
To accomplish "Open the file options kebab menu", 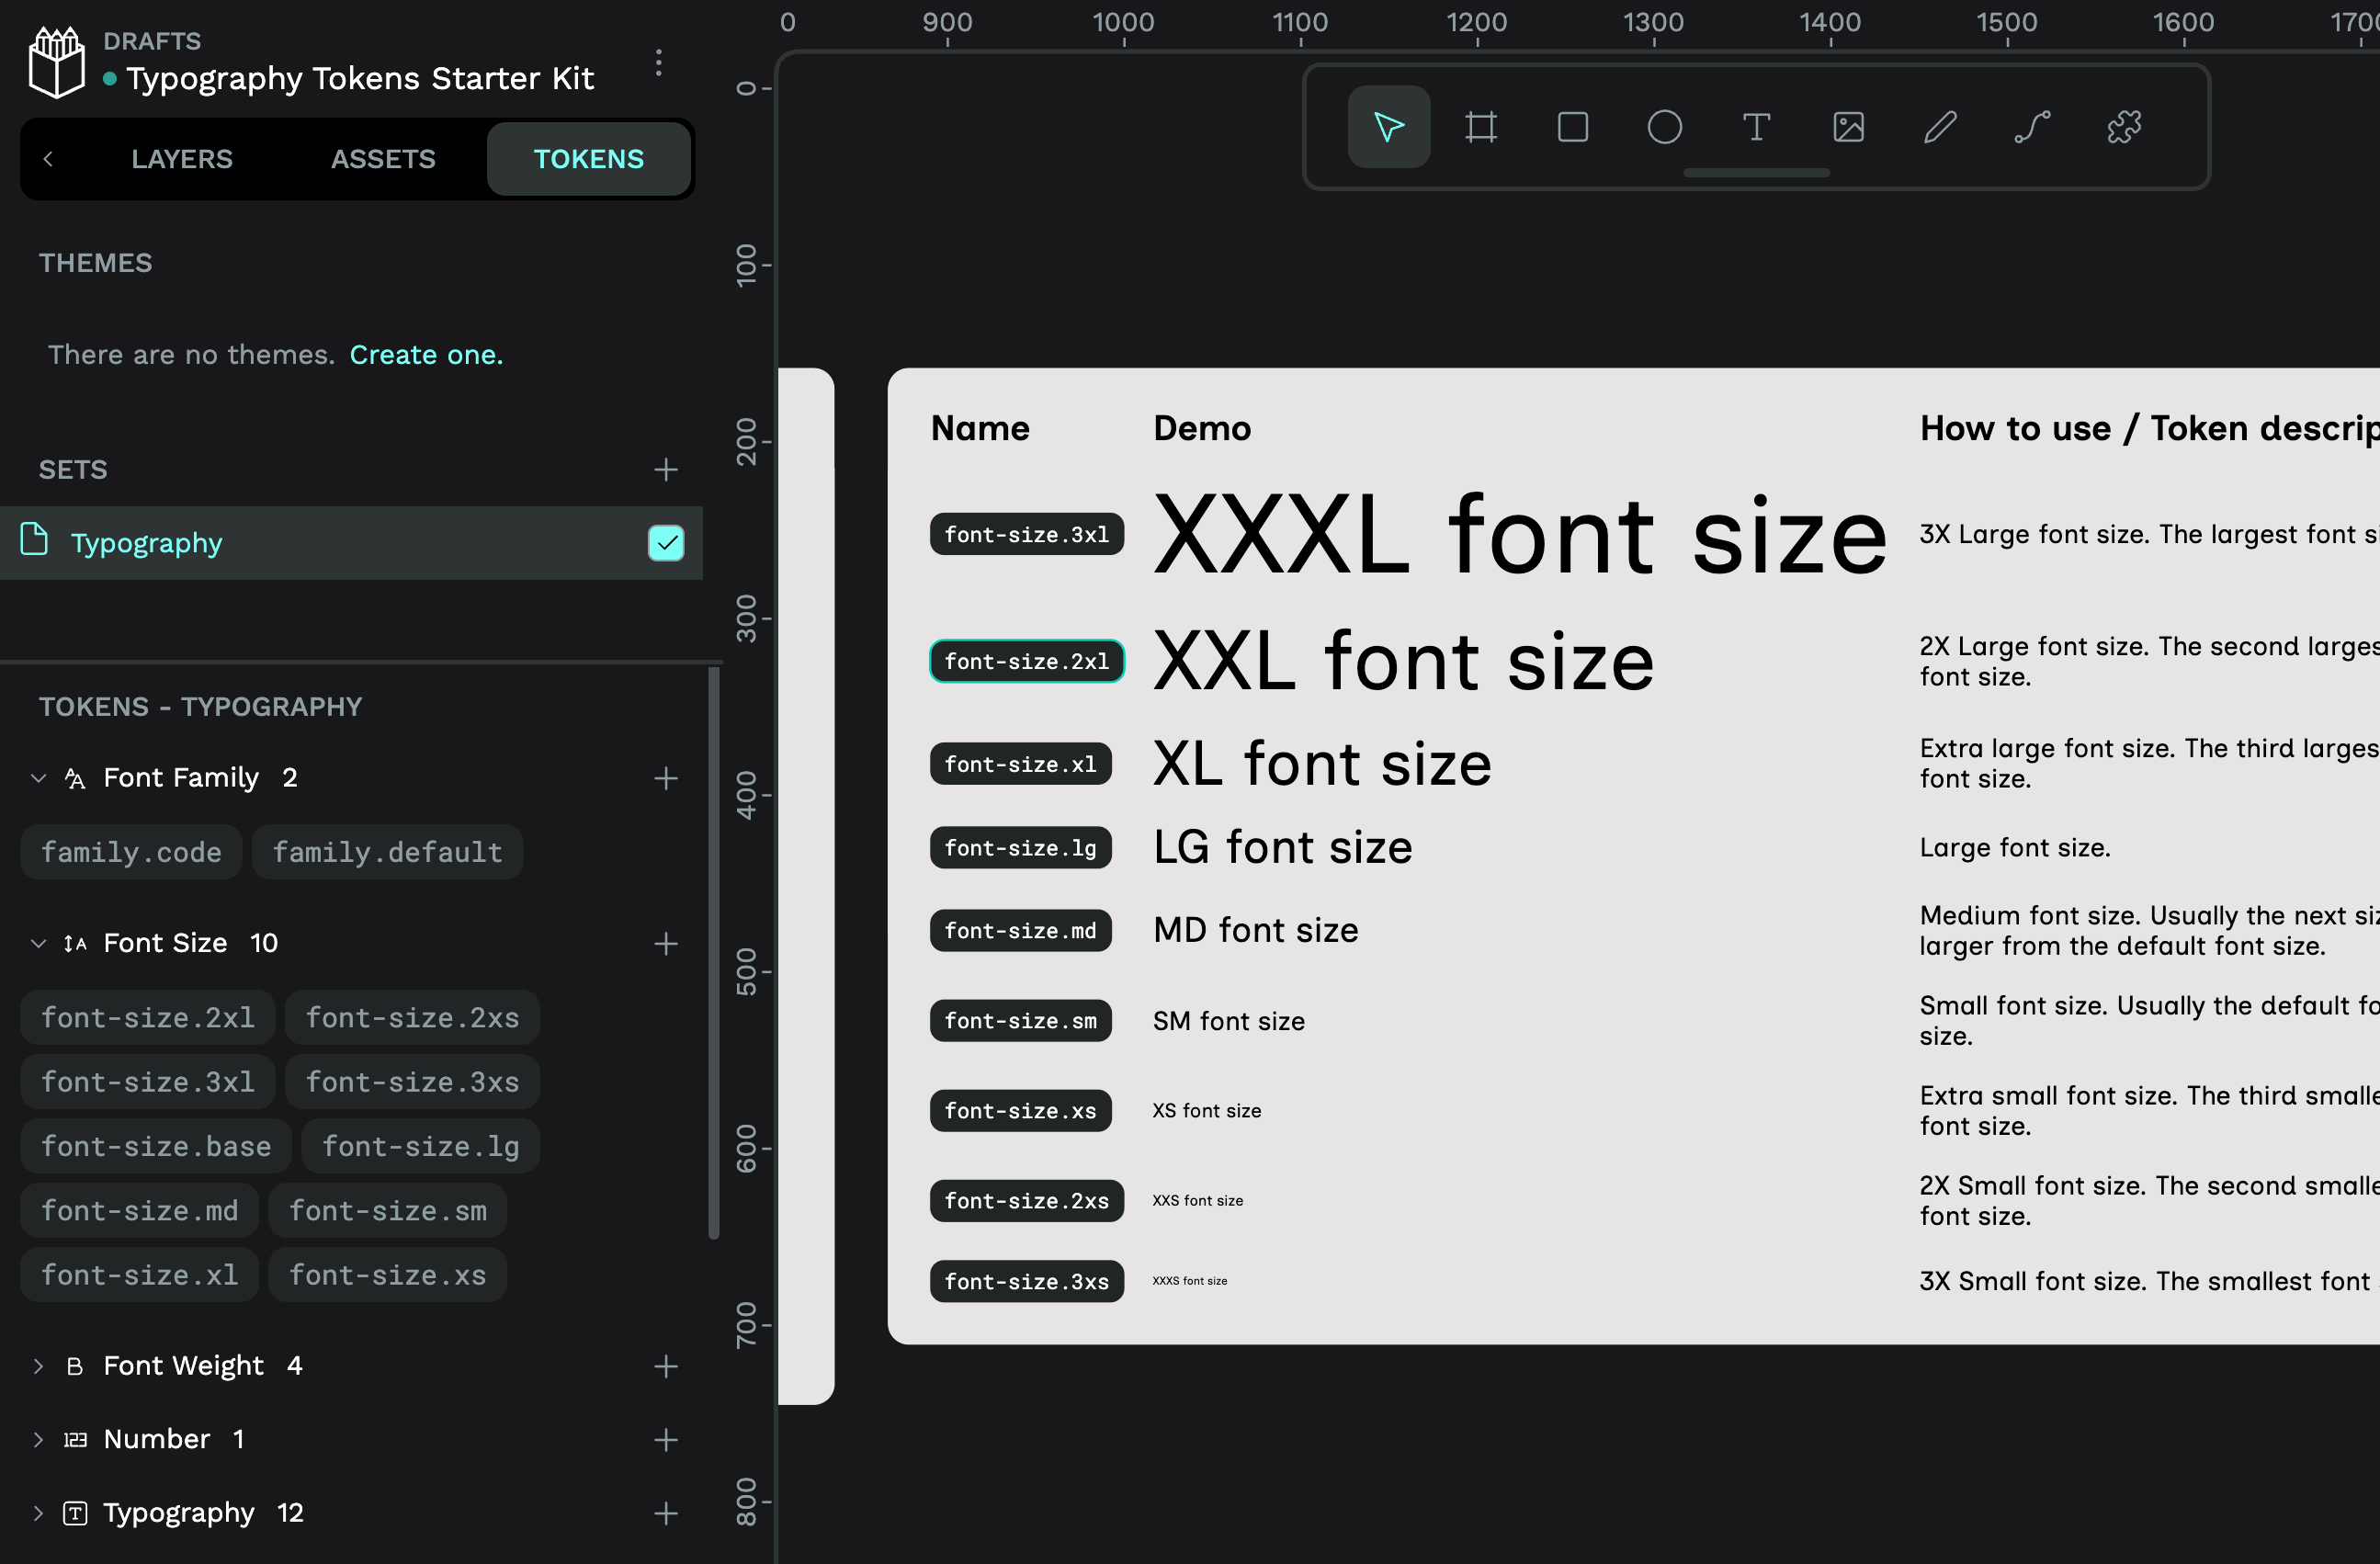I will [658, 63].
